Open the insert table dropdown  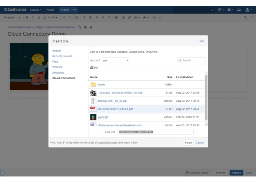pyautogui.click(x=137, y=17)
